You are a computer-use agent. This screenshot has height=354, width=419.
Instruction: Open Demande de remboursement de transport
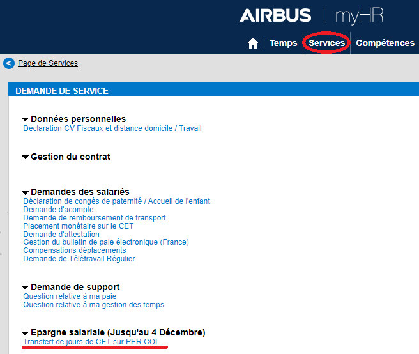tap(95, 218)
